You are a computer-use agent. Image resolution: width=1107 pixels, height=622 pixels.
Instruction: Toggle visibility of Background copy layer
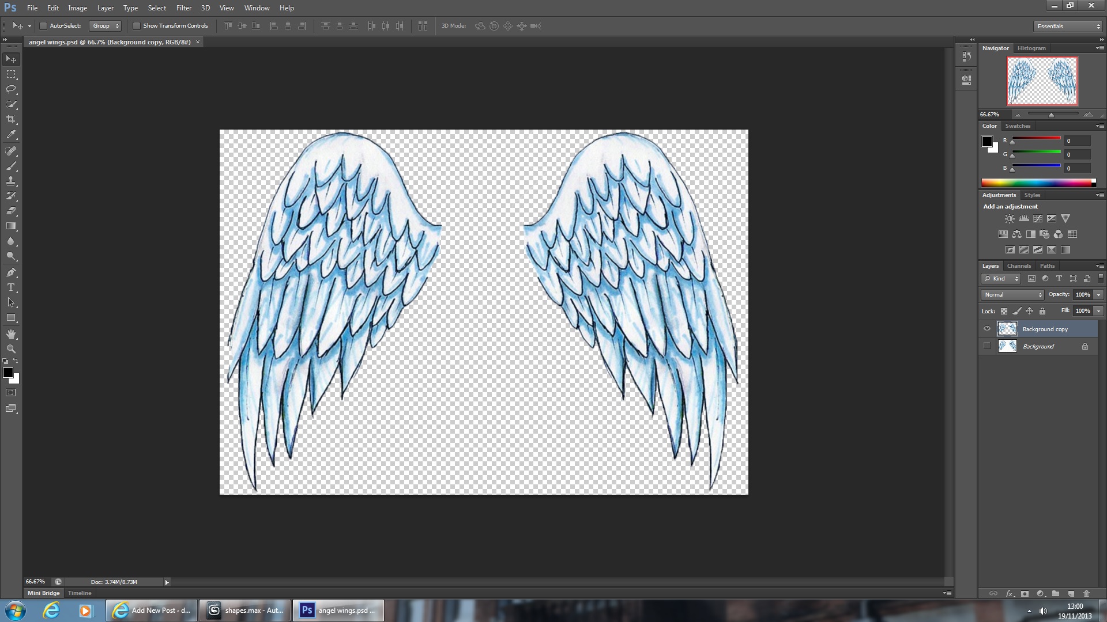click(987, 328)
